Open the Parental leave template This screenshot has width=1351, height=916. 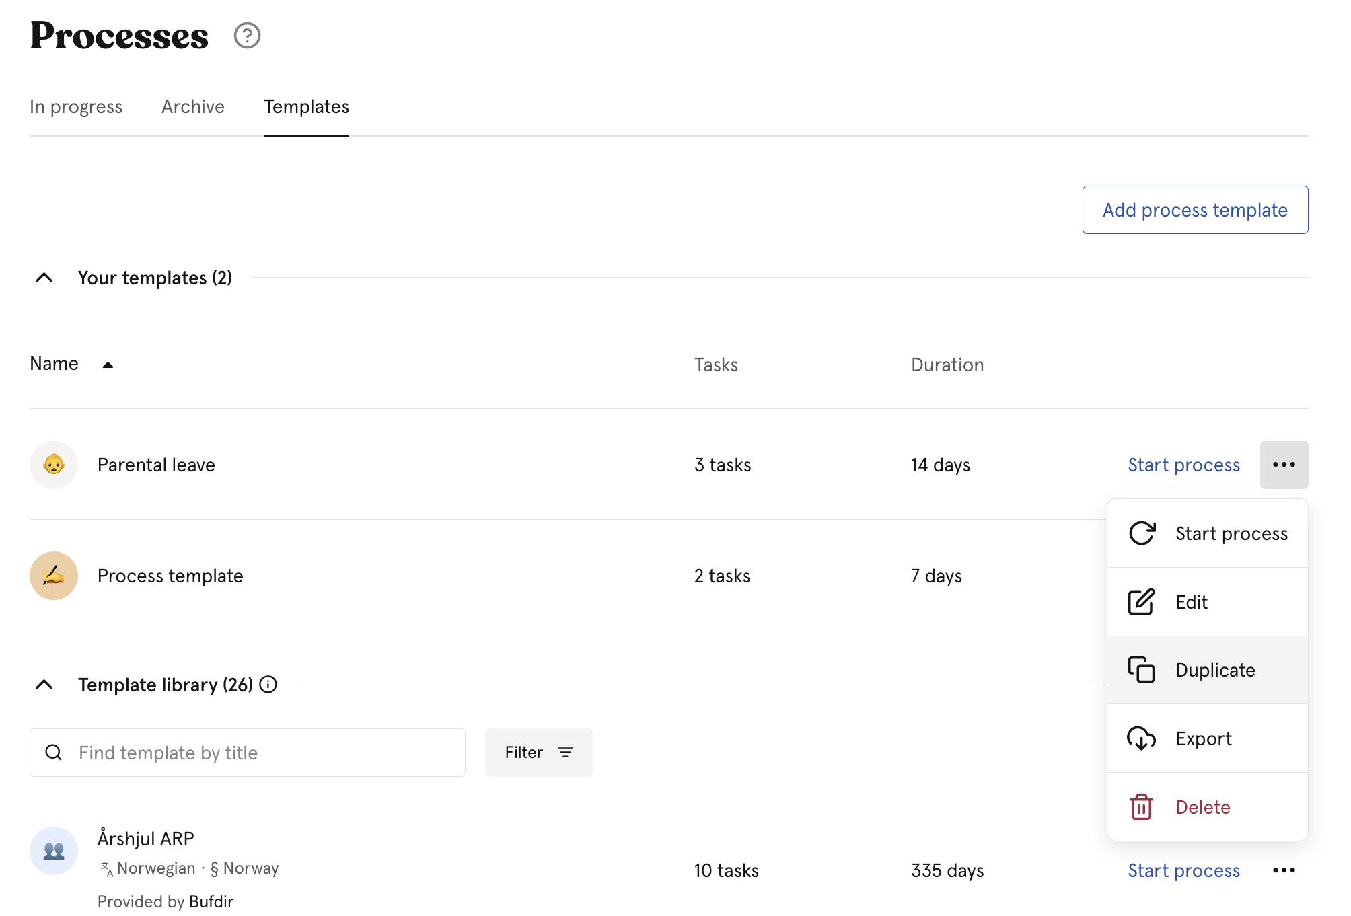[156, 465]
